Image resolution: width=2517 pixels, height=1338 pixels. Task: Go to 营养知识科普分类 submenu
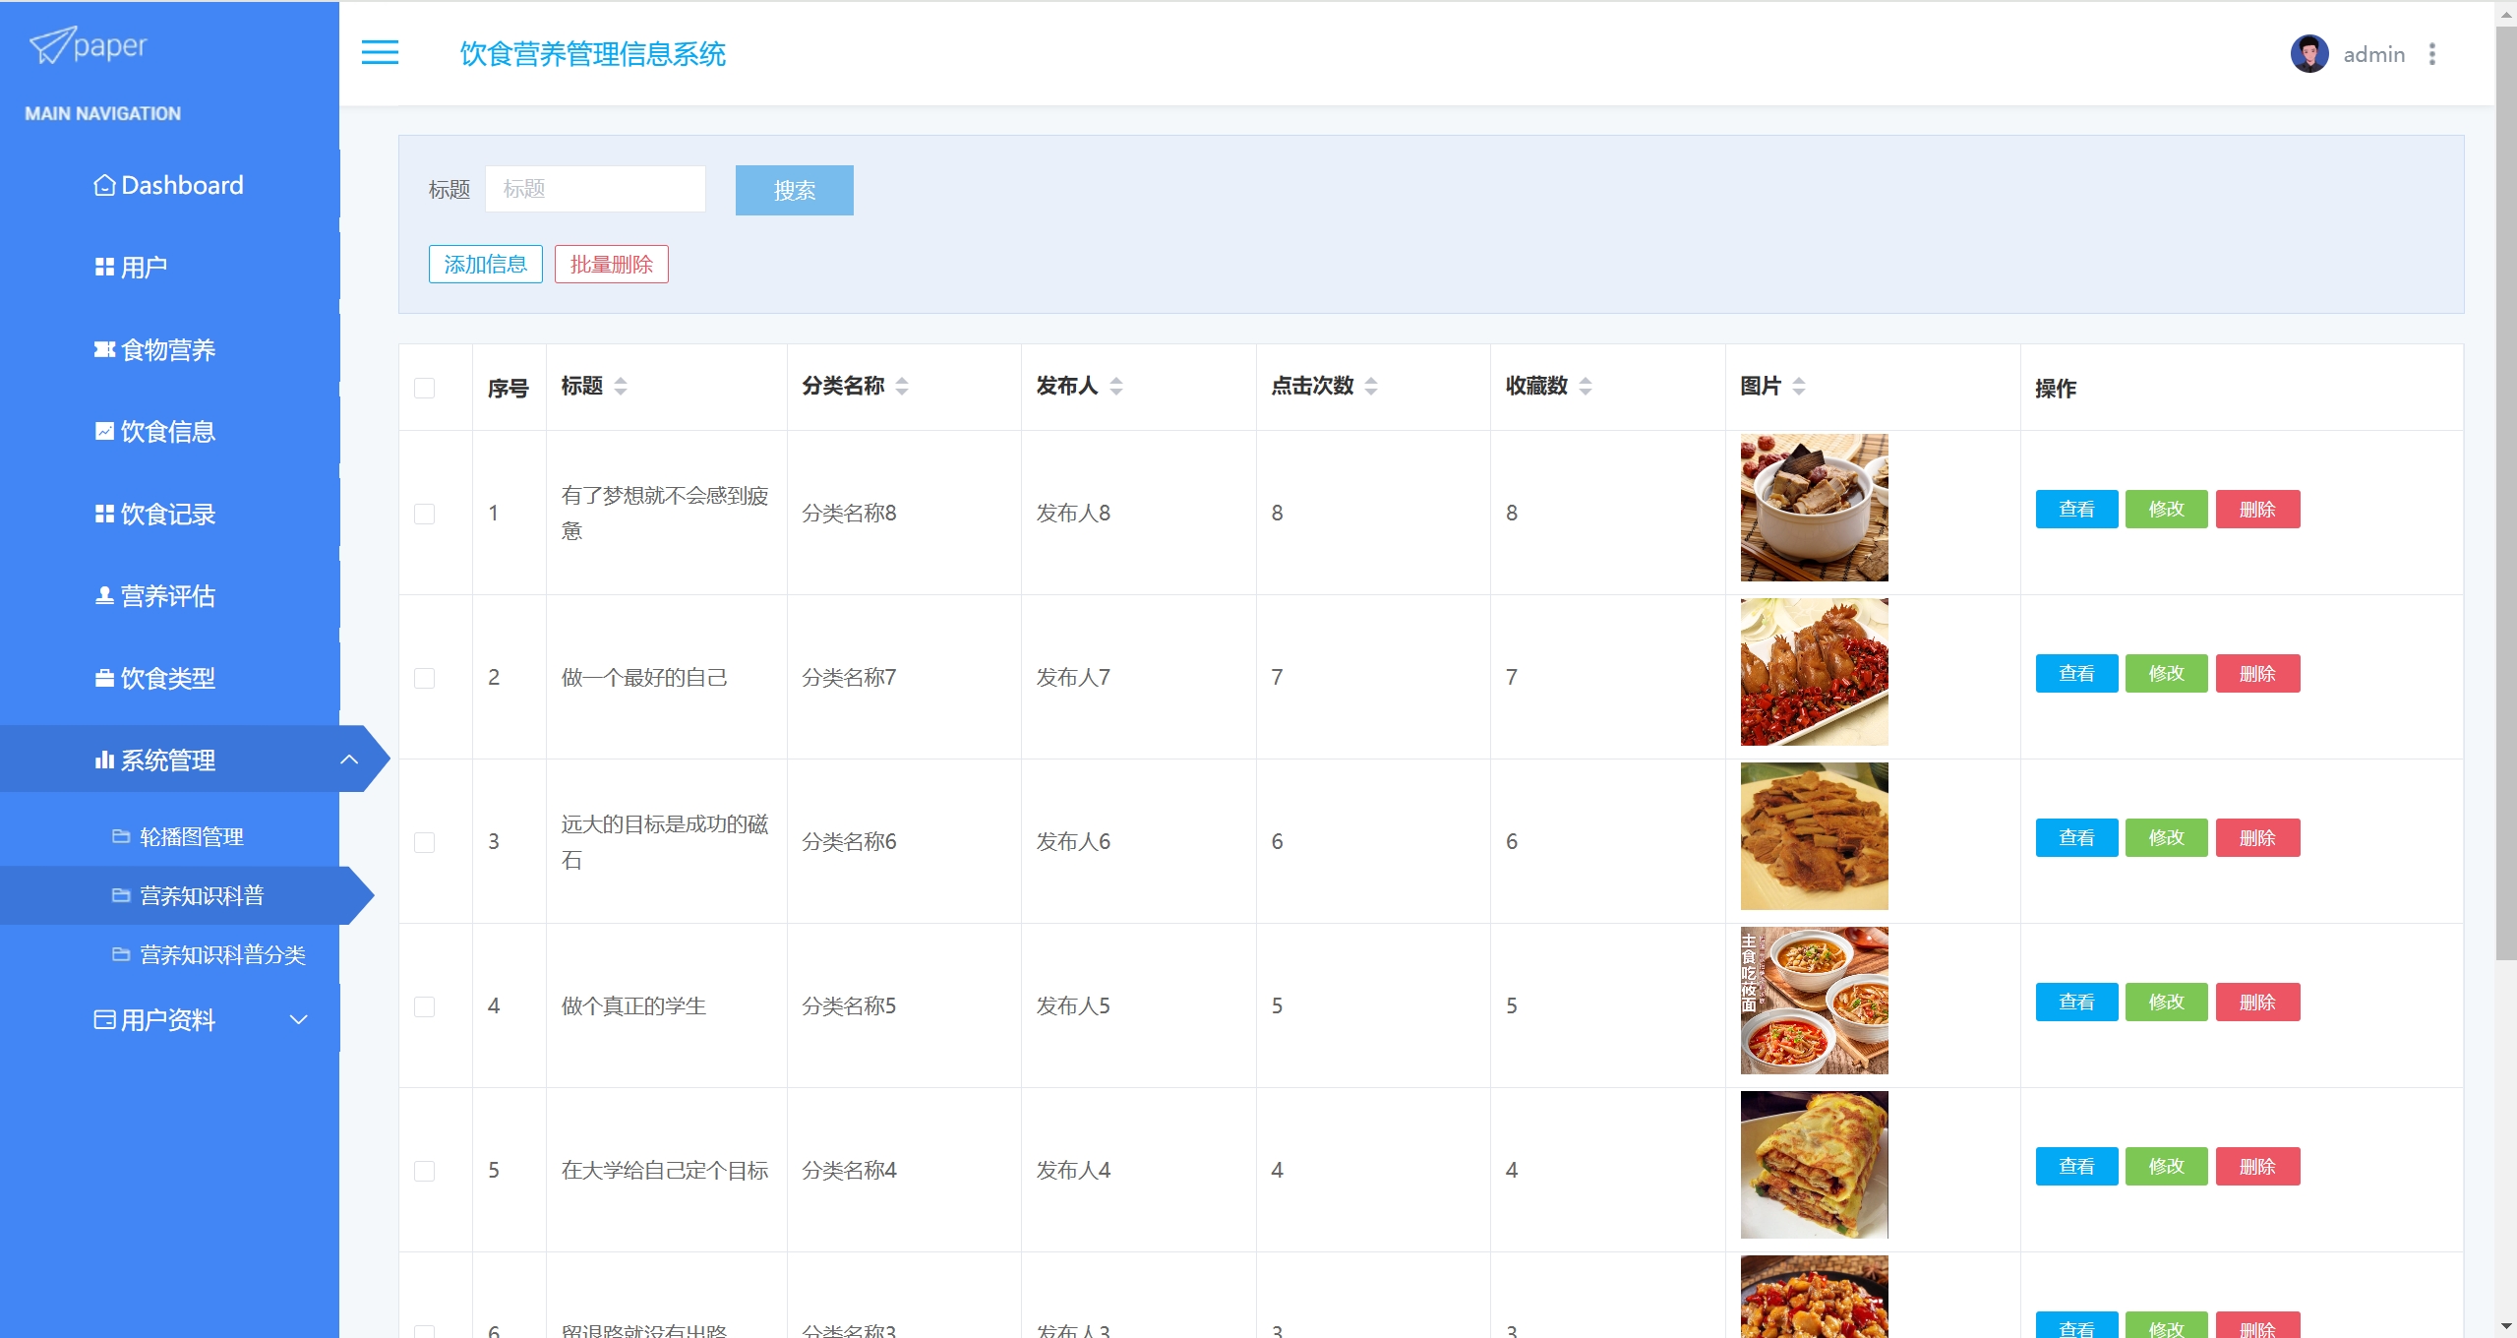169,955
